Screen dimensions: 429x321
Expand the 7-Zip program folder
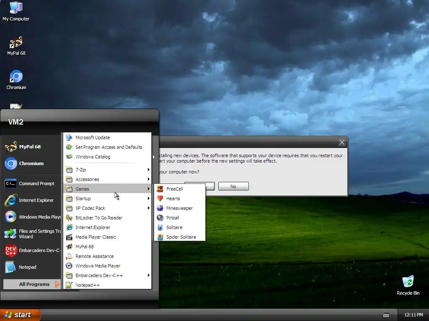tap(107, 170)
